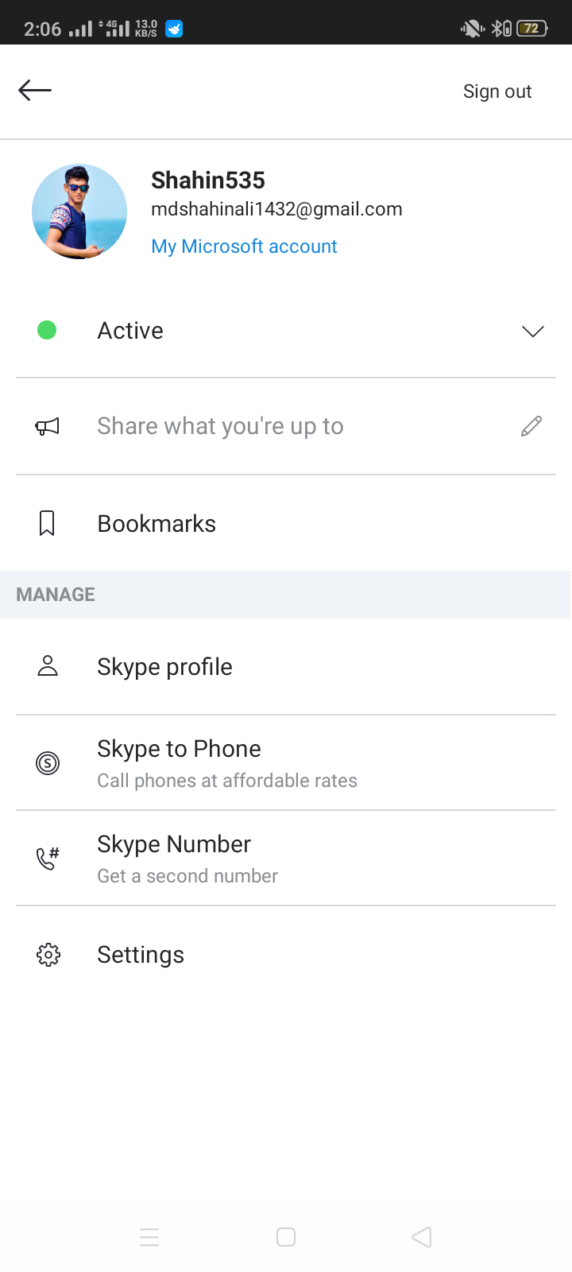Open the Active presence status selector
This screenshot has width=572, height=1272.
(286, 331)
